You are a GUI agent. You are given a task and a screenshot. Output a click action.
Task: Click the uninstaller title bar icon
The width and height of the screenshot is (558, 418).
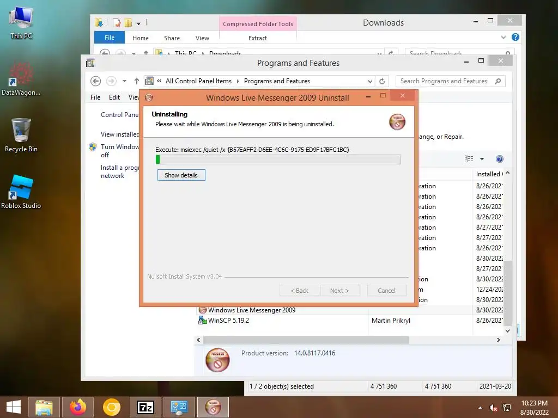click(x=149, y=97)
